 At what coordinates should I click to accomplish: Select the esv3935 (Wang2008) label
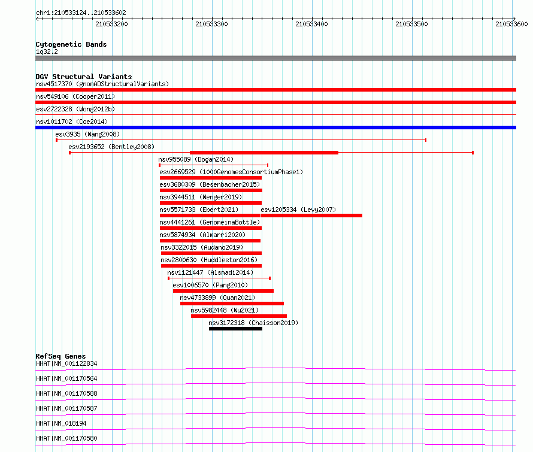point(87,134)
